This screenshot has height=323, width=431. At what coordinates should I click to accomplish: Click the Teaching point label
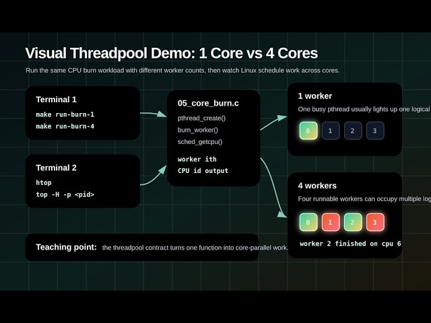[66, 247]
